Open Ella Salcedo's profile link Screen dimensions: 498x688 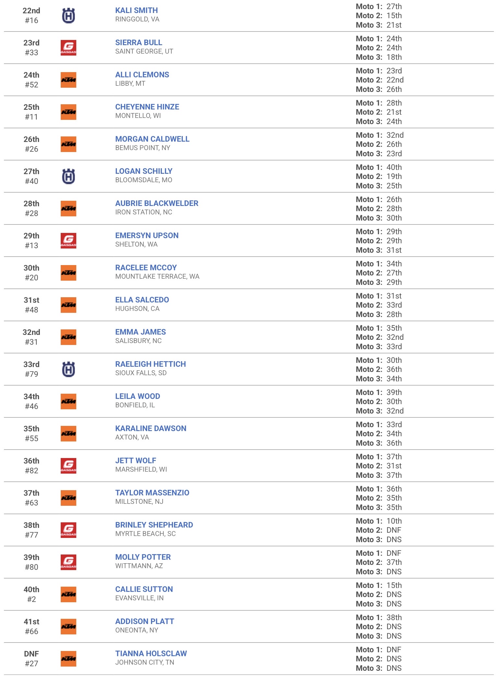[142, 300]
